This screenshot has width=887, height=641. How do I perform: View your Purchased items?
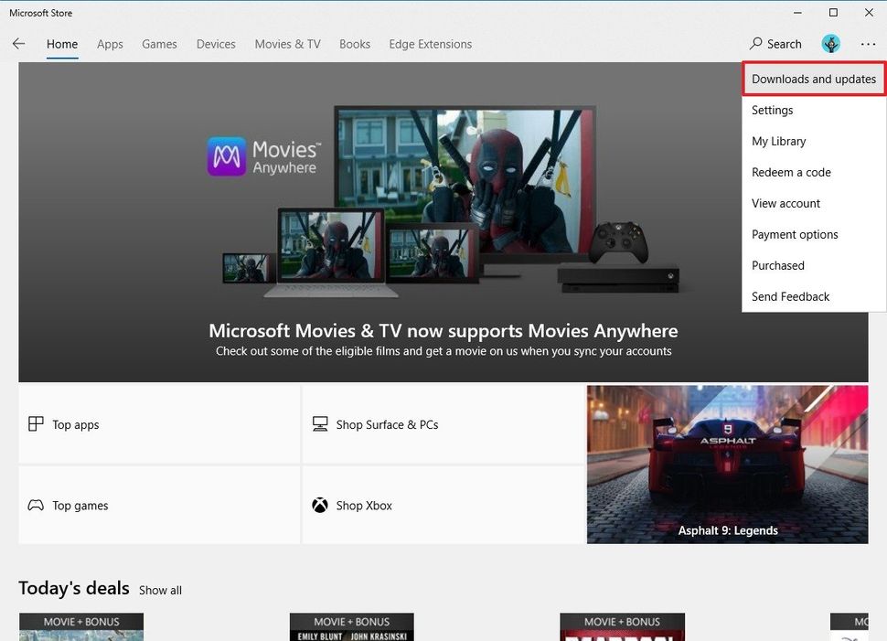[777, 265]
